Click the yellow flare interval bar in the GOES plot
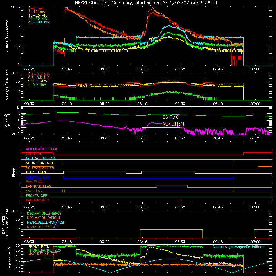Image resolution: width=276 pixels, height=276 pixels. [161, 128]
